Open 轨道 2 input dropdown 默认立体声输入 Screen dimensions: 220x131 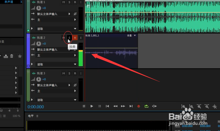click(x=53, y=50)
